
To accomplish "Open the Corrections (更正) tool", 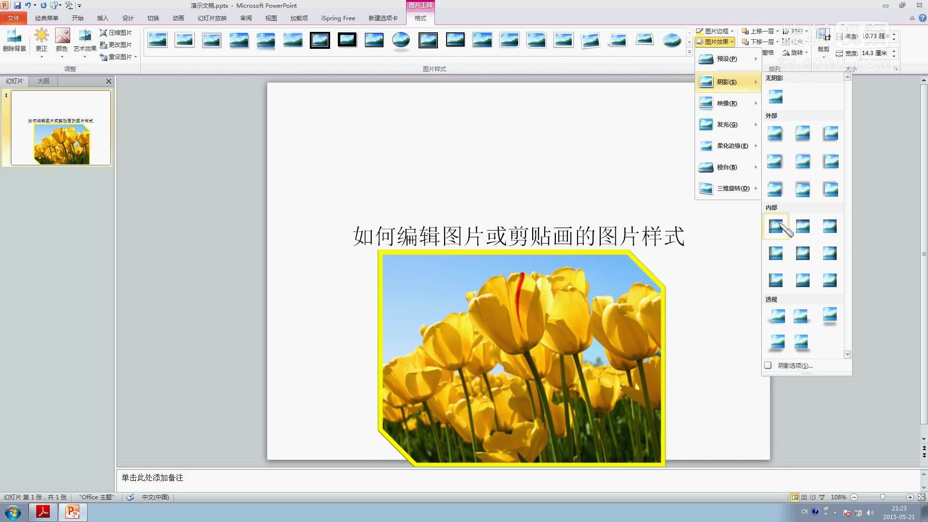I will click(x=42, y=39).
